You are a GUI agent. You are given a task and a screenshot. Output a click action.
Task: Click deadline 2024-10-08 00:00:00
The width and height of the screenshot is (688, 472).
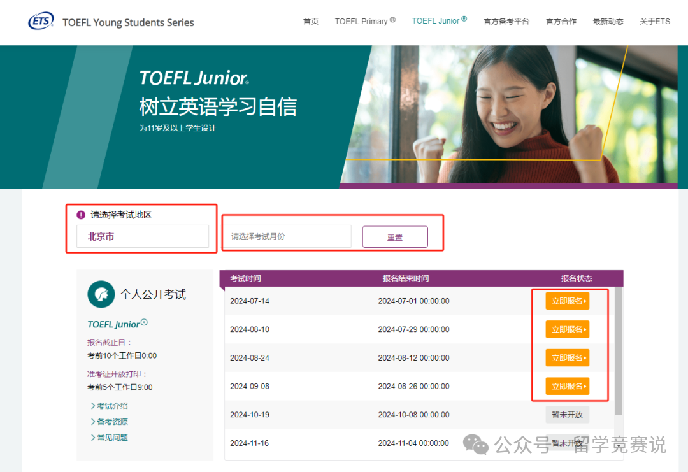point(414,415)
